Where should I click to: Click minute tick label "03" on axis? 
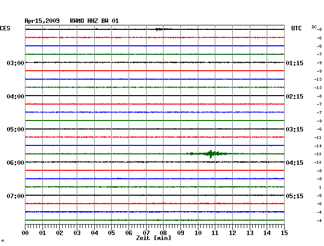point(77,233)
